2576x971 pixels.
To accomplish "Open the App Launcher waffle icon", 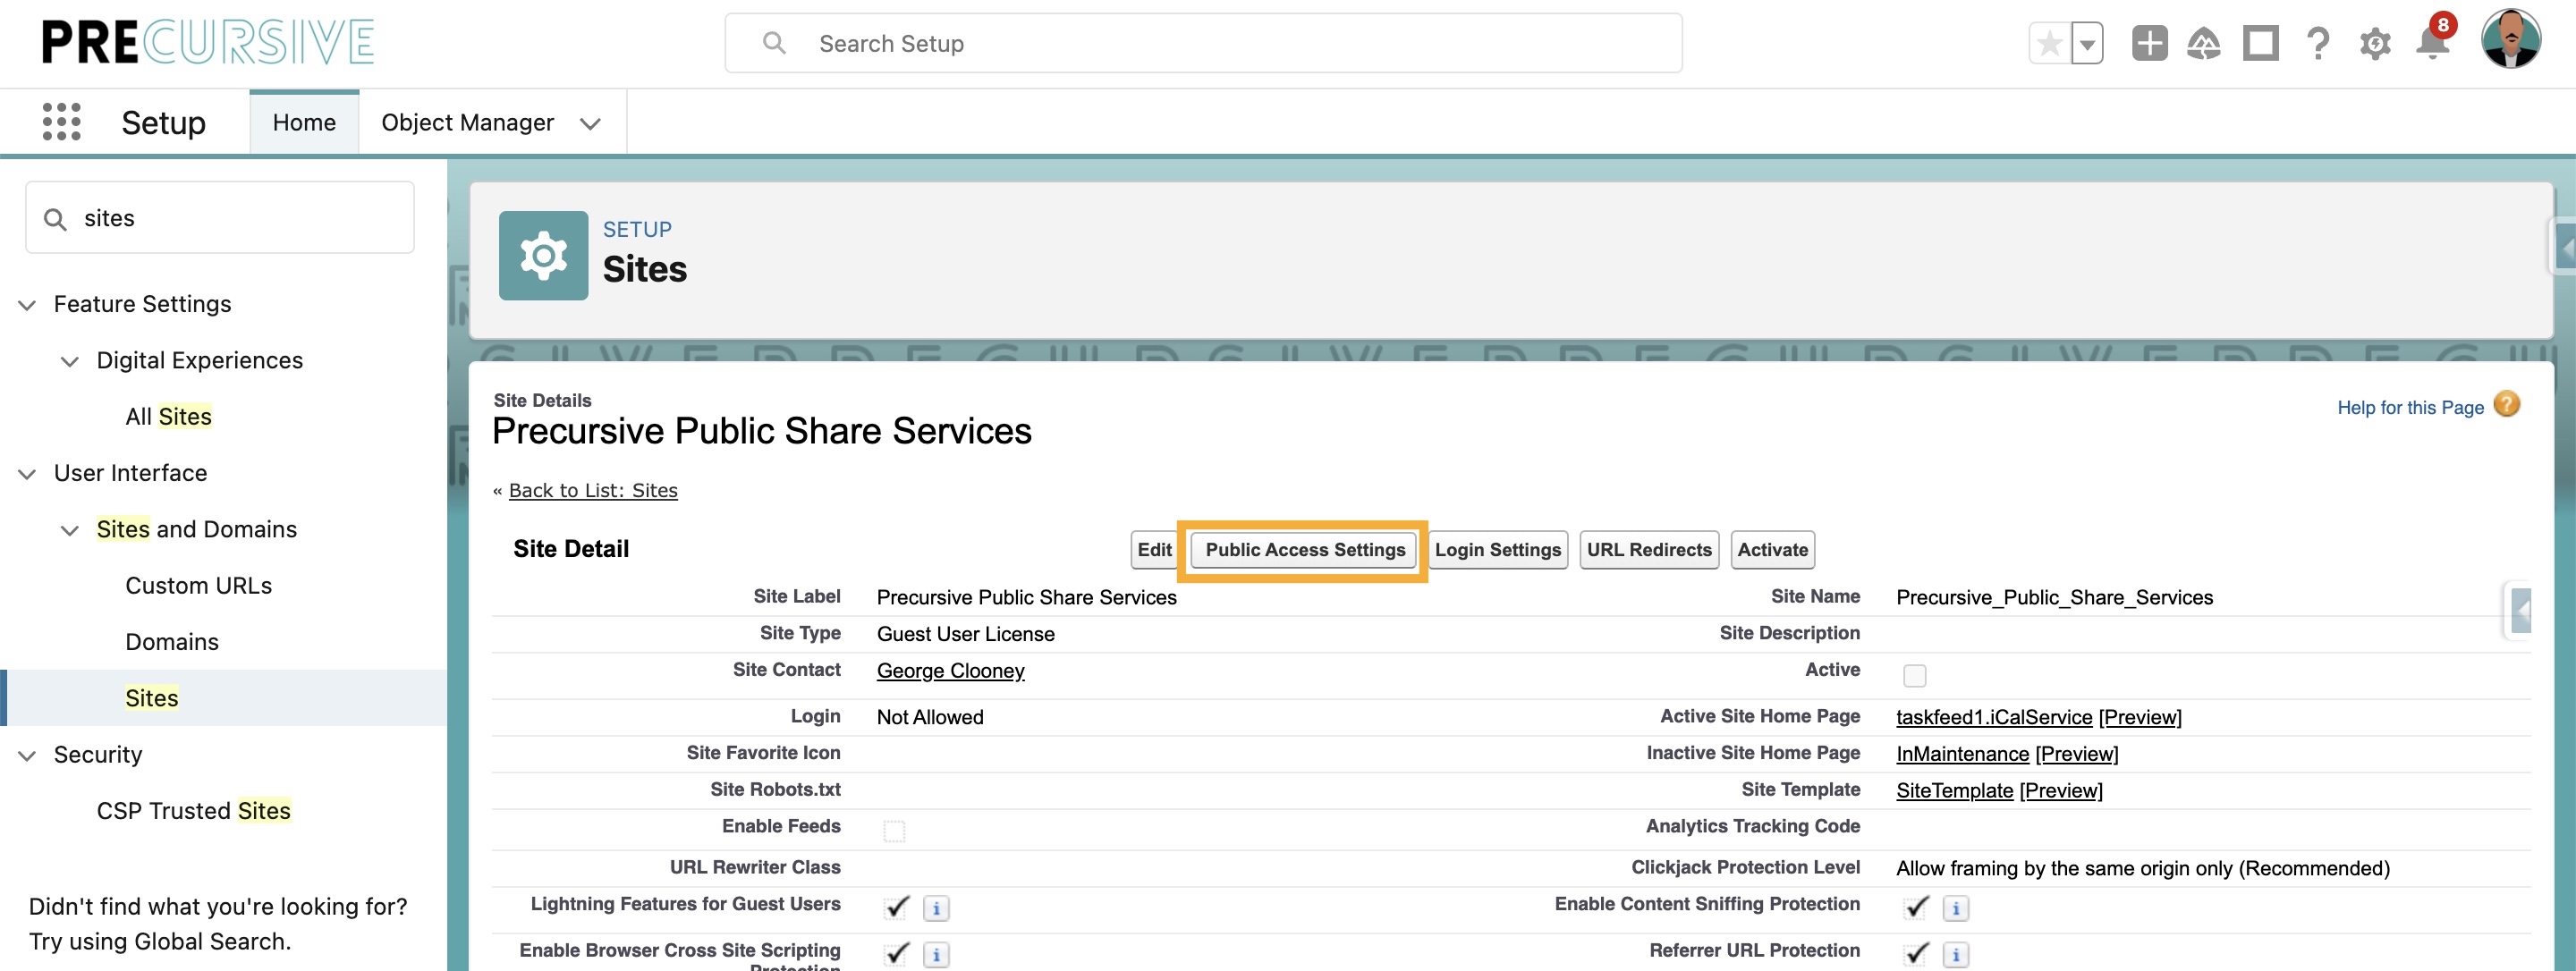I will (x=61, y=121).
